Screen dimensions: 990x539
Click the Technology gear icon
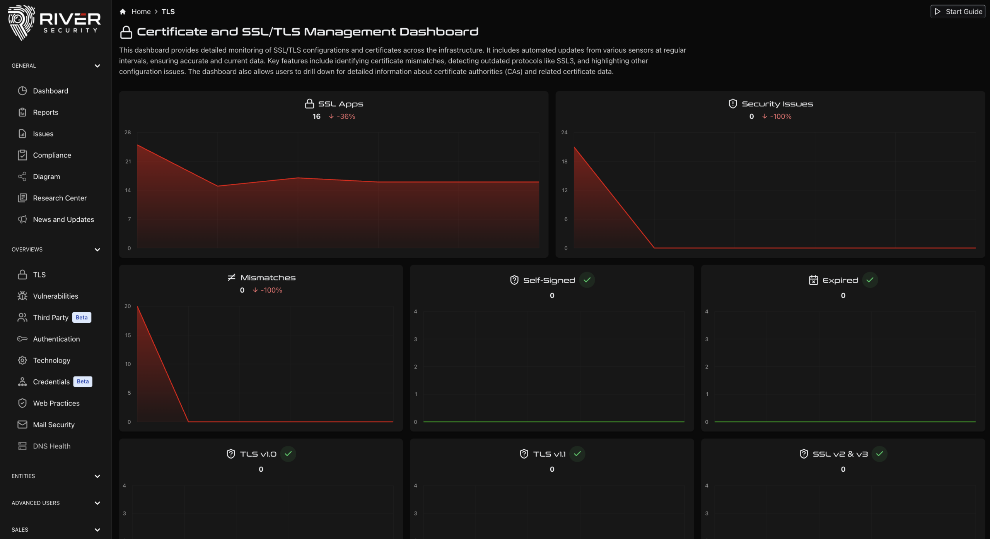click(22, 360)
